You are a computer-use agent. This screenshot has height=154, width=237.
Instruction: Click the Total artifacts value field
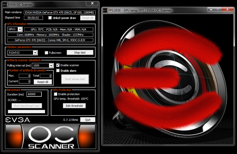[x=45, y=76]
